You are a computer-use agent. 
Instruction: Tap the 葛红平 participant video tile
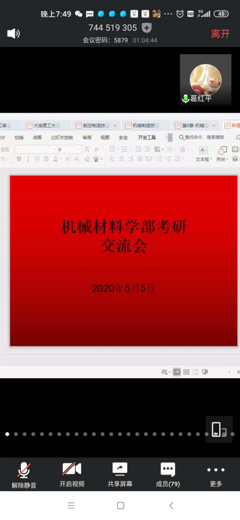coord(205,80)
